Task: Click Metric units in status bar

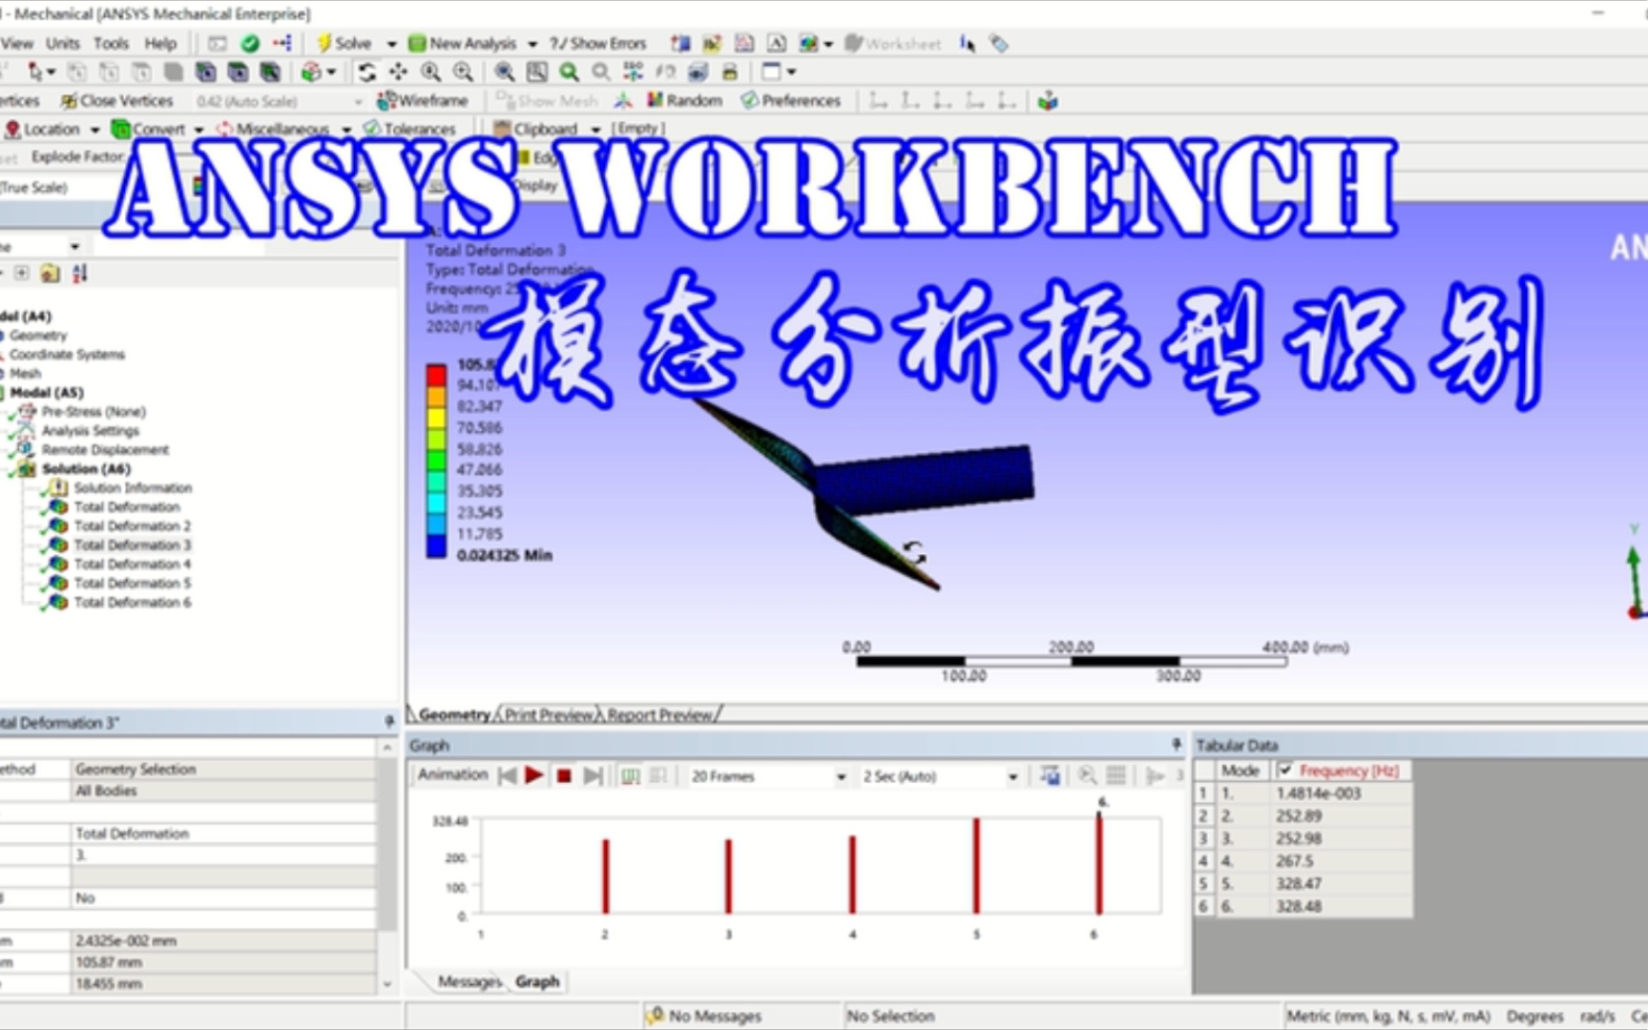Action: 1388,1016
